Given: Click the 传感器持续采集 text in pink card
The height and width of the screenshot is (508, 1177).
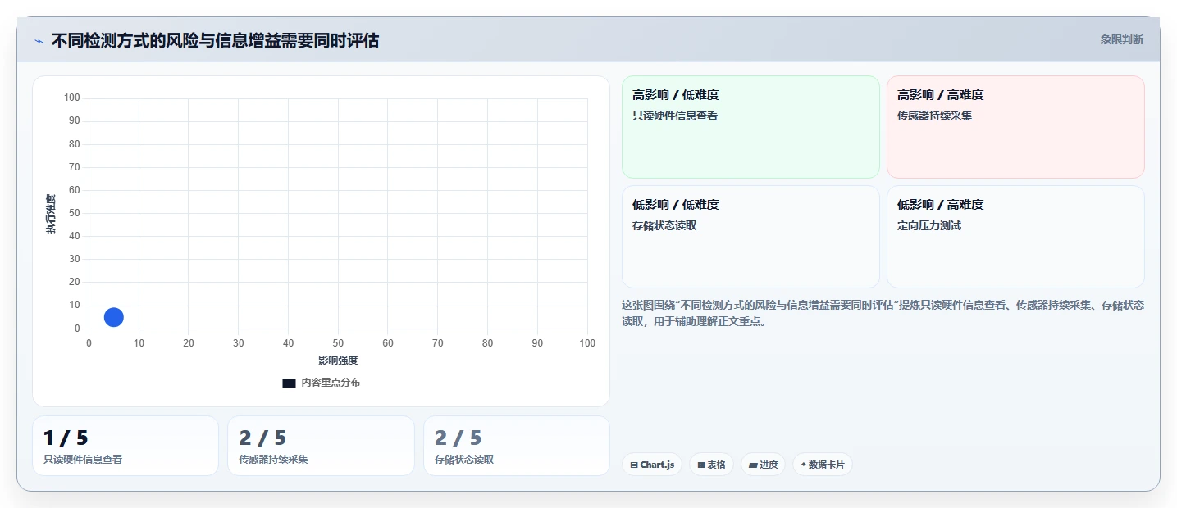Looking at the screenshot, I should click(935, 116).
